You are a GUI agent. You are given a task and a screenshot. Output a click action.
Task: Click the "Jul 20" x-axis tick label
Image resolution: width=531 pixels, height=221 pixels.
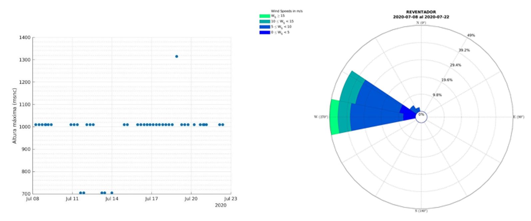coord(191,199)
